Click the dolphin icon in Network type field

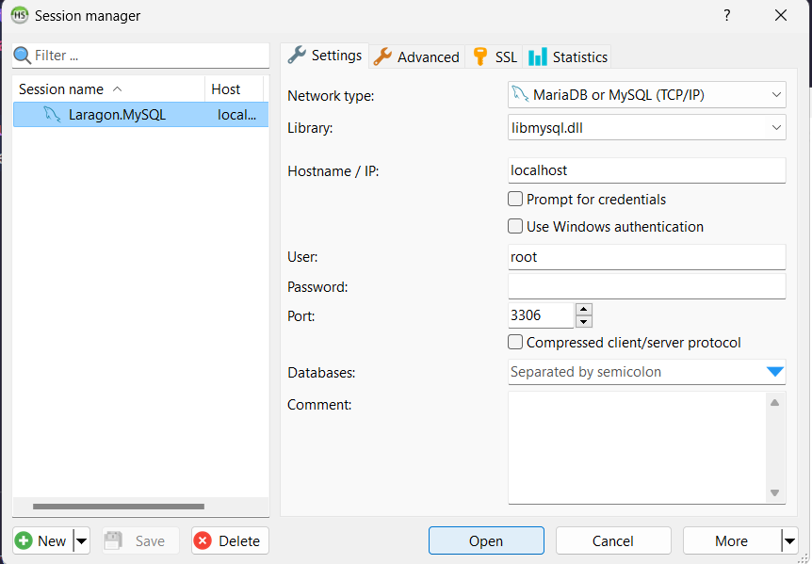(x=520, y=95)
